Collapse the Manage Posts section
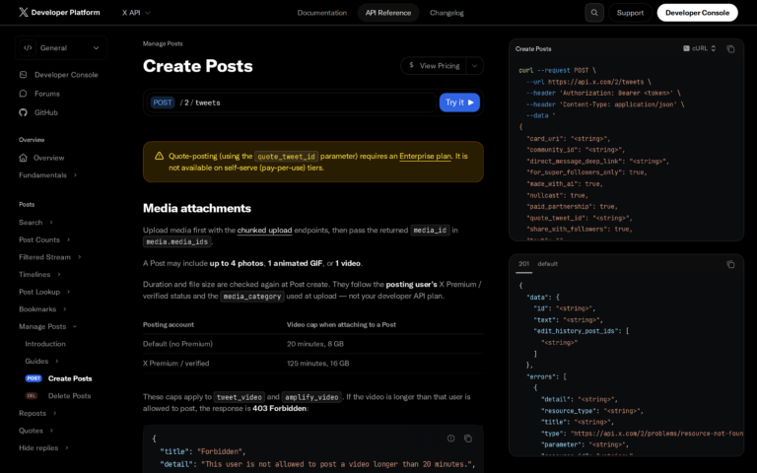The image size is (757, 473). (x=75, y=327)
